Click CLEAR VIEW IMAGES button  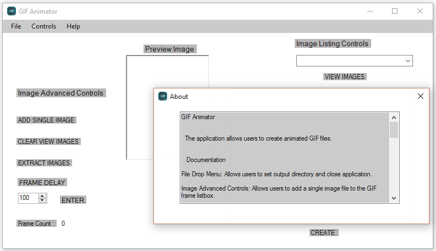48,142
